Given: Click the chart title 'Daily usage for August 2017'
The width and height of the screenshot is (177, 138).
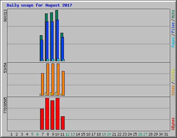Looking at the screenshot, I should tap(39, 5).
